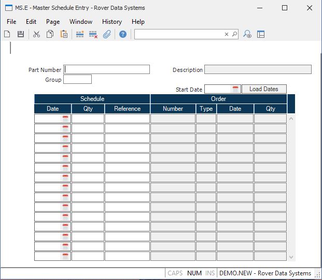Click the Delete row toolbar icon
The width and height of the screenshot is (322, 280).
pyautogui.click(x=93, y=34)
